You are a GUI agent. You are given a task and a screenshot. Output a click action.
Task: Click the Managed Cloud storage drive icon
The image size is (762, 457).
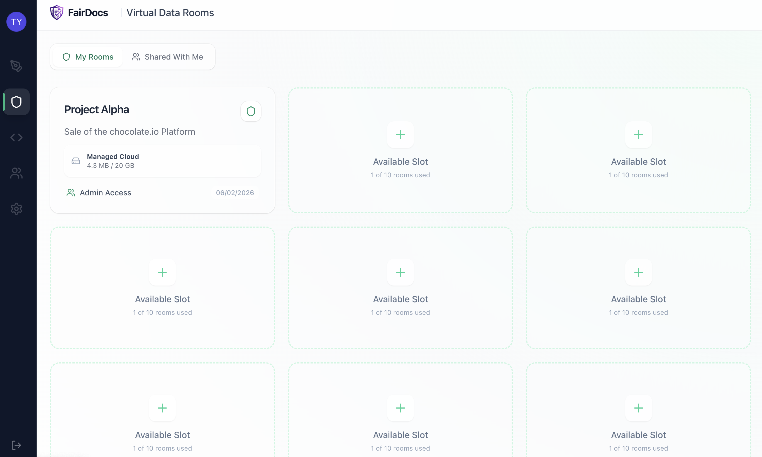click(75, 161)
